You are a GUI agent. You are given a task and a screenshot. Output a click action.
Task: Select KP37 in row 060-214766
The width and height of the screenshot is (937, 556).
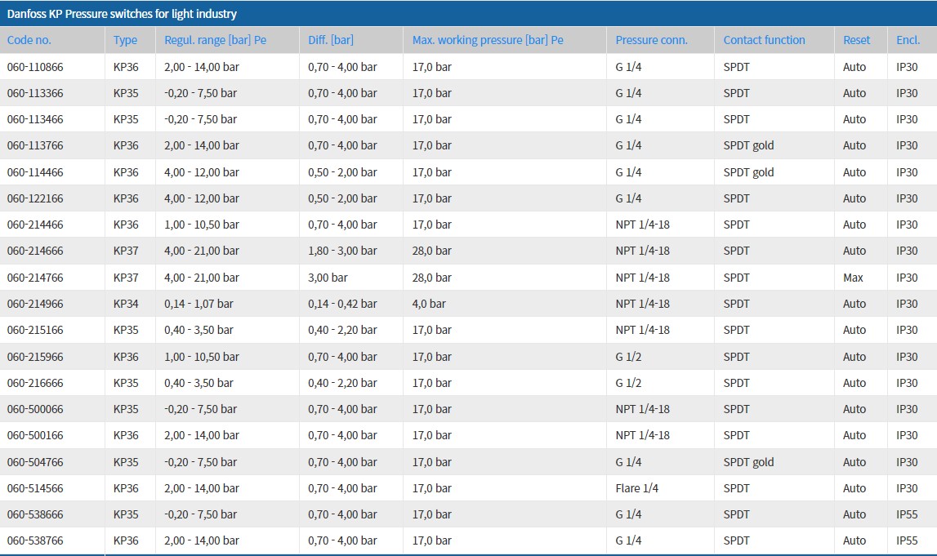tap(126, 278)
